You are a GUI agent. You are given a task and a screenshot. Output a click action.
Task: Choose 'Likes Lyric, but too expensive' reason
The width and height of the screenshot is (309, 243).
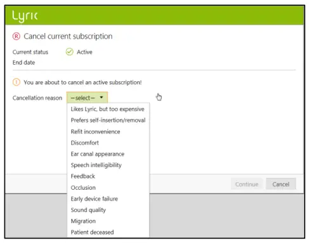point(108,109)
